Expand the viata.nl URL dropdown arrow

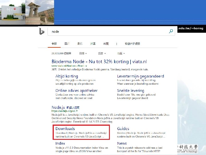86,66
